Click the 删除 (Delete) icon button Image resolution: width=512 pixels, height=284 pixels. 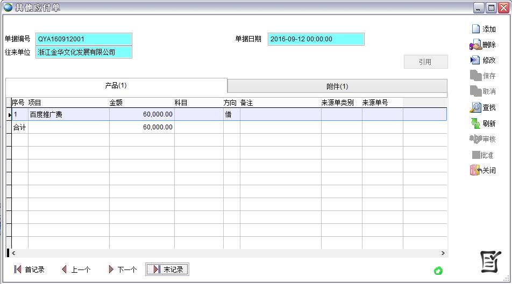pyautogui.click(x=482, y=45)
